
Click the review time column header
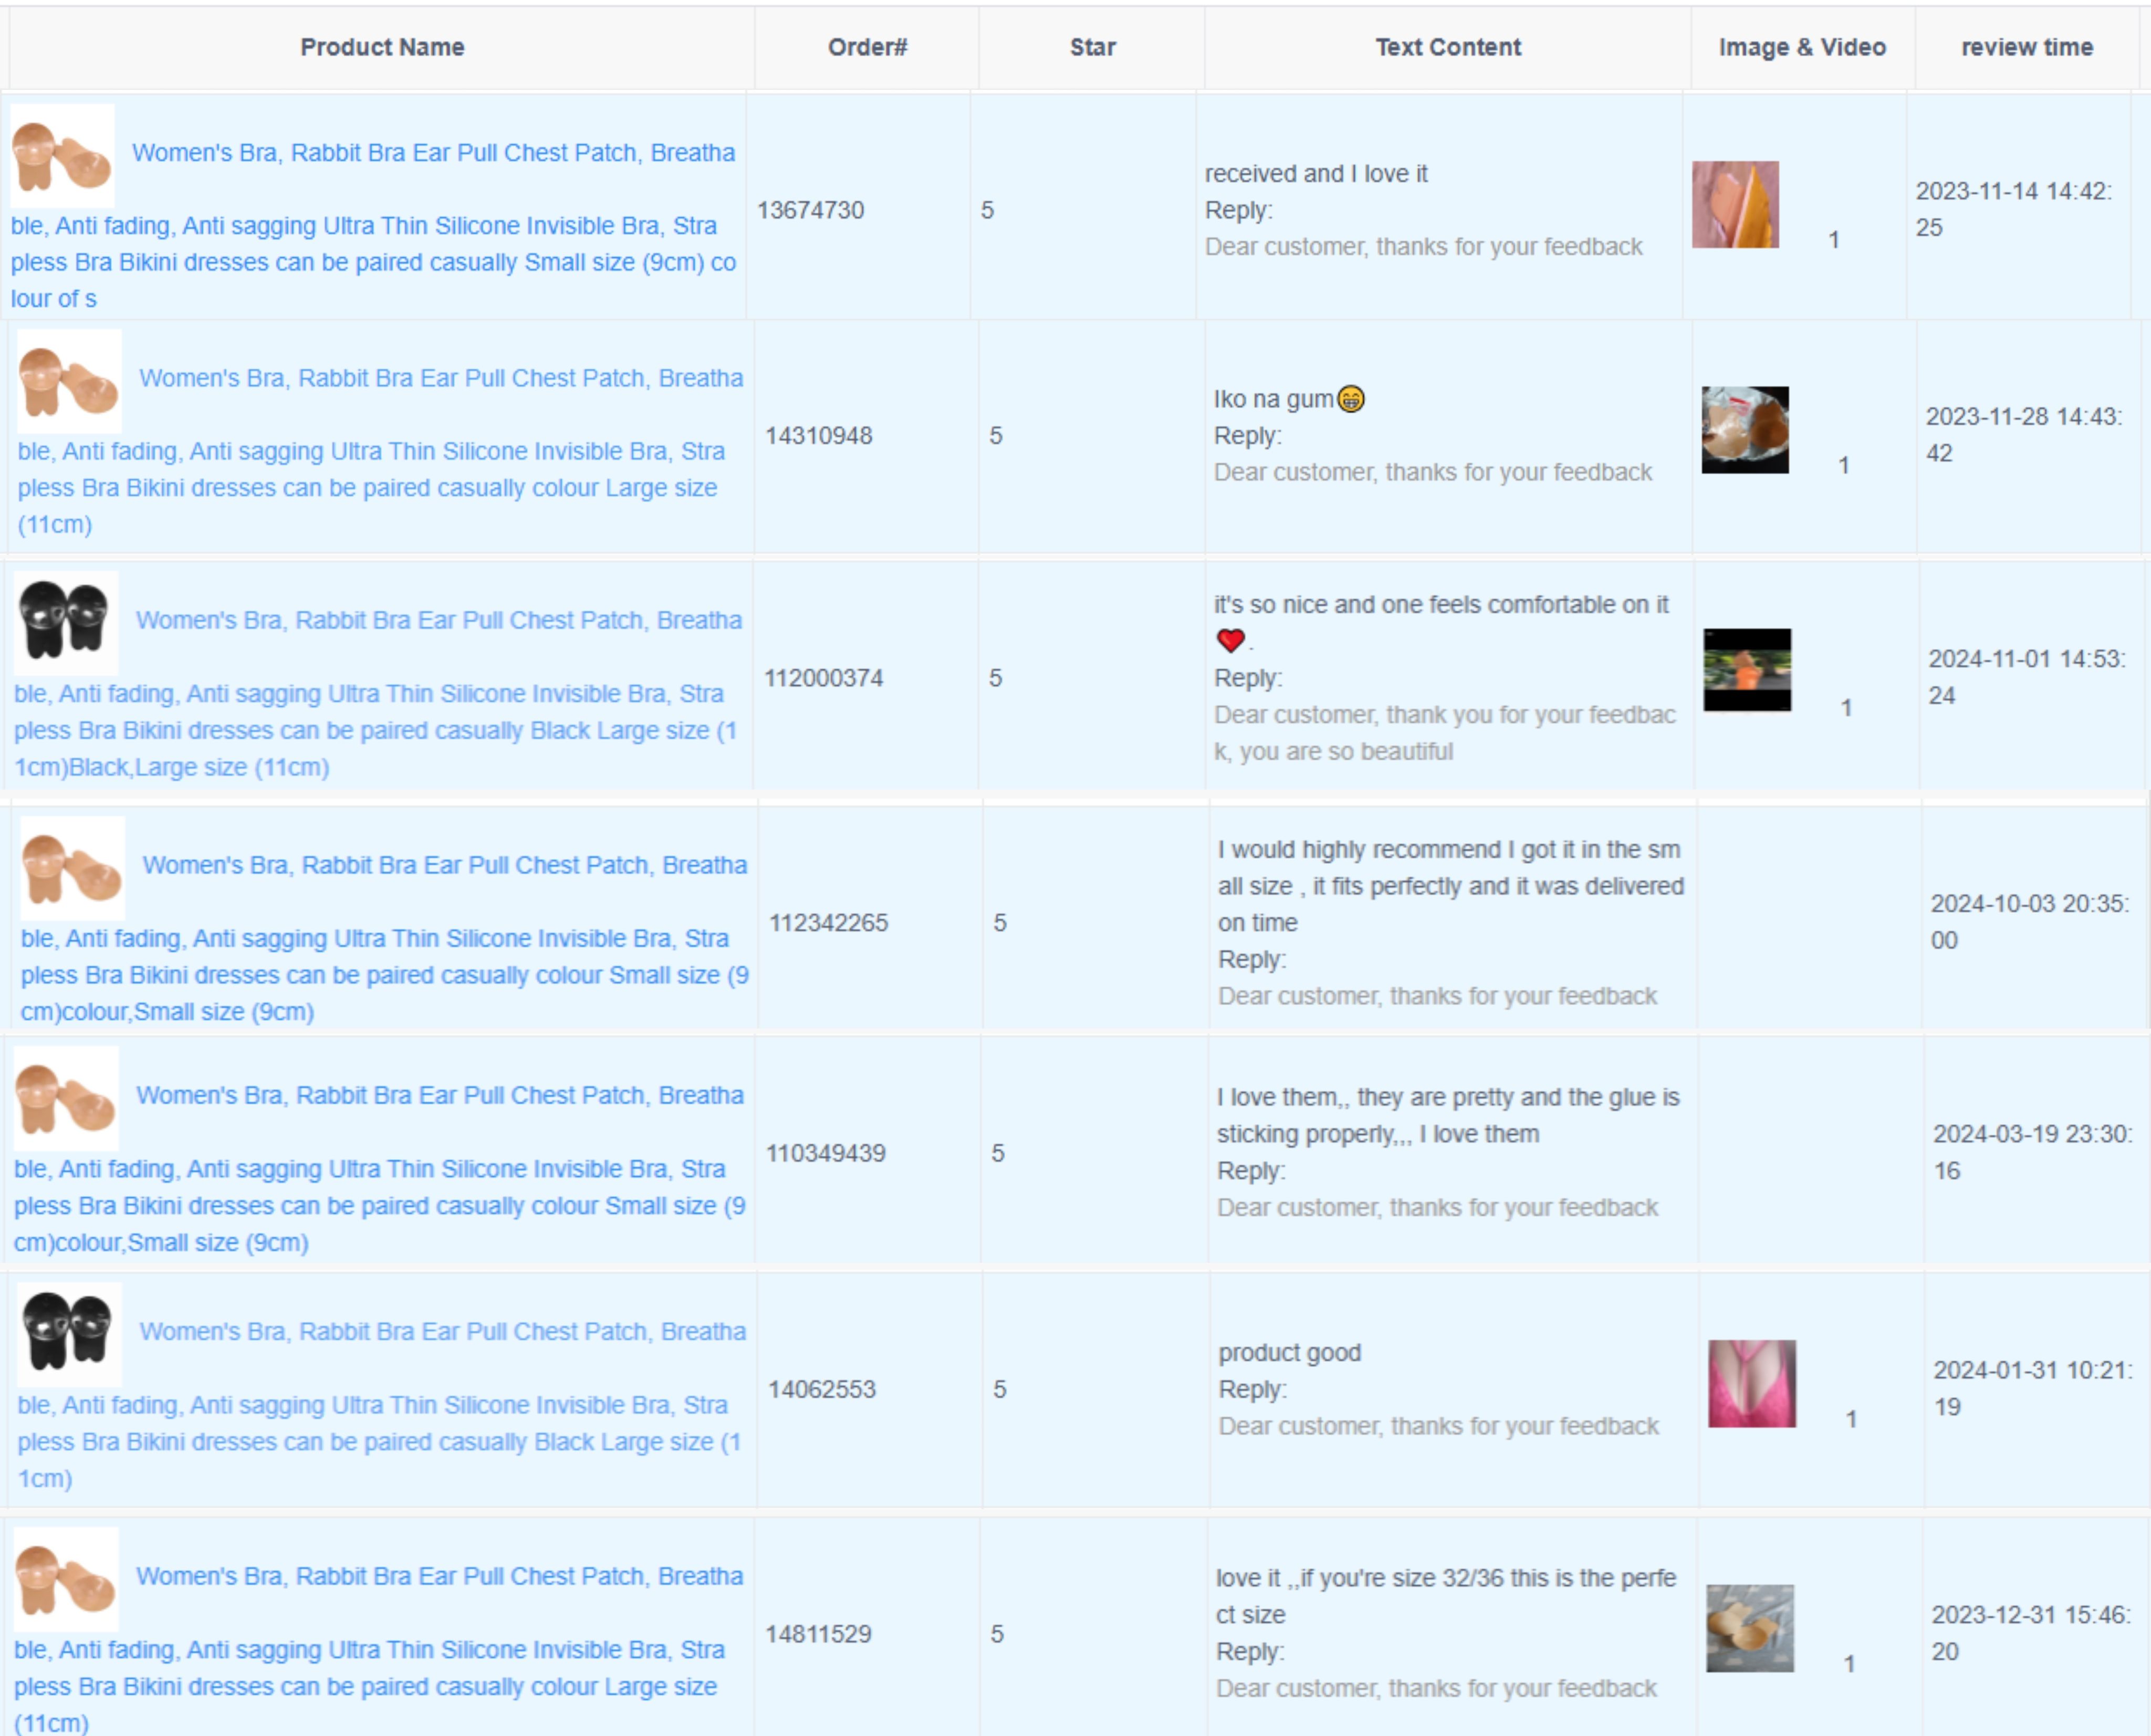[x=2026, y=47]
